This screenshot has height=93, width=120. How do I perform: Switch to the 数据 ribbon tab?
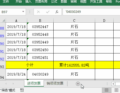tap(64, 2)
